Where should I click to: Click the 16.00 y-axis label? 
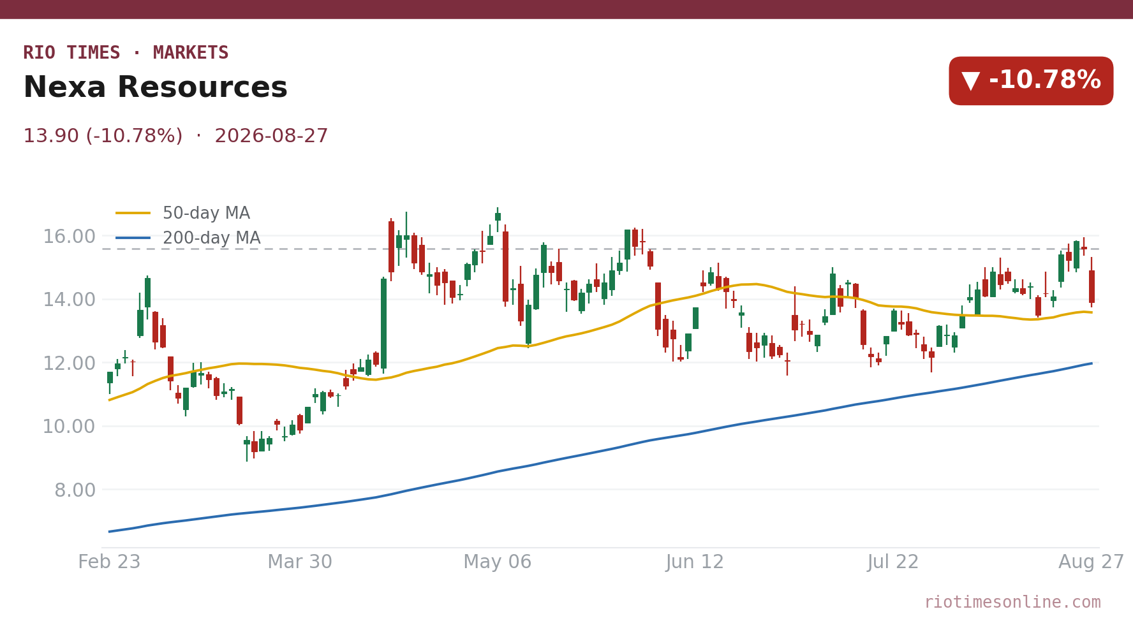click(x=69, y=237)
